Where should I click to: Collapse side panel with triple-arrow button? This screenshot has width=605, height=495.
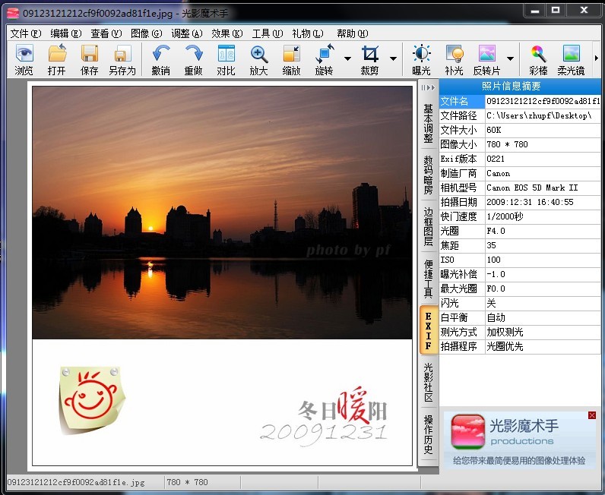(428, 87)
